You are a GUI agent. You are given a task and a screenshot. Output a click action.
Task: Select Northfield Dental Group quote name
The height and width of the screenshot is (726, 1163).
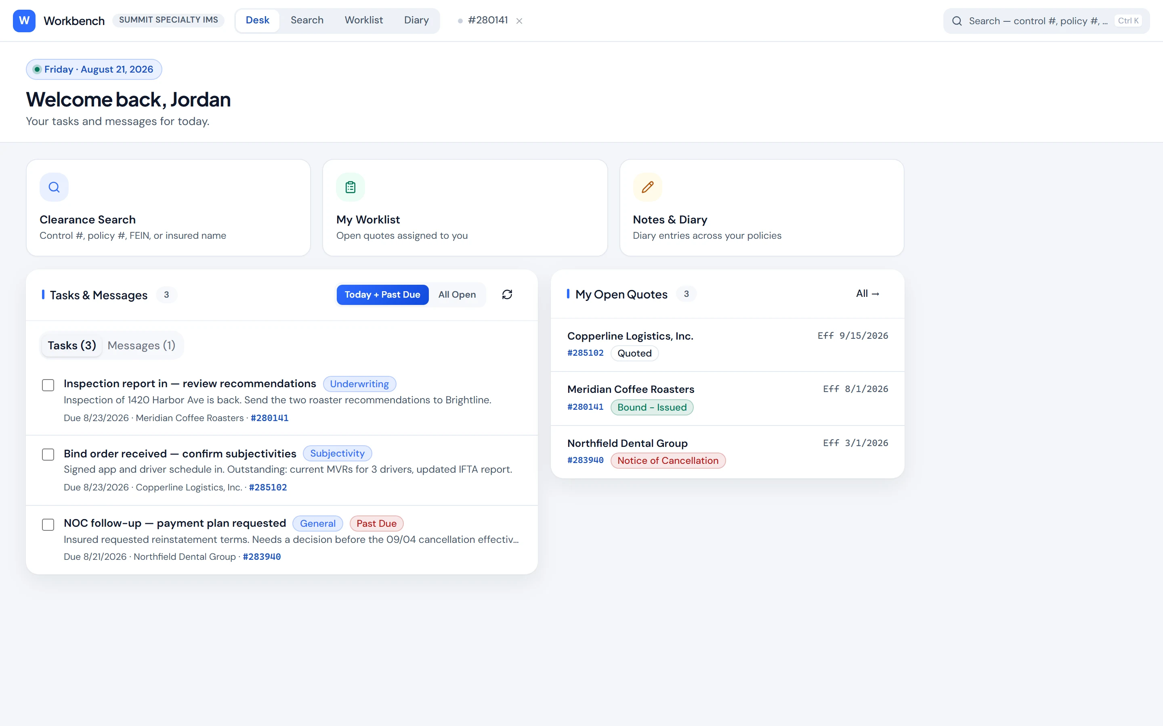point(627,443)
